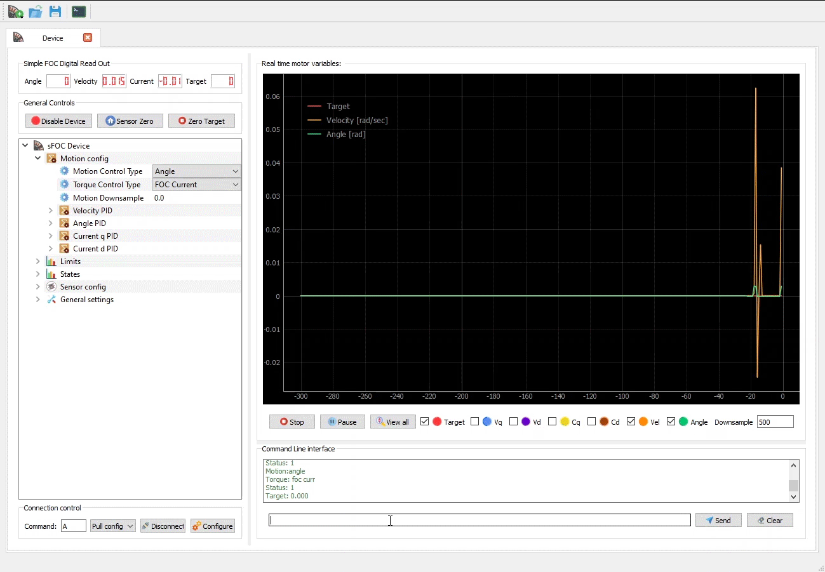Click the Velocity digital readout display
The height and width of the screenshot is (572, 825).
coord(114,81)
